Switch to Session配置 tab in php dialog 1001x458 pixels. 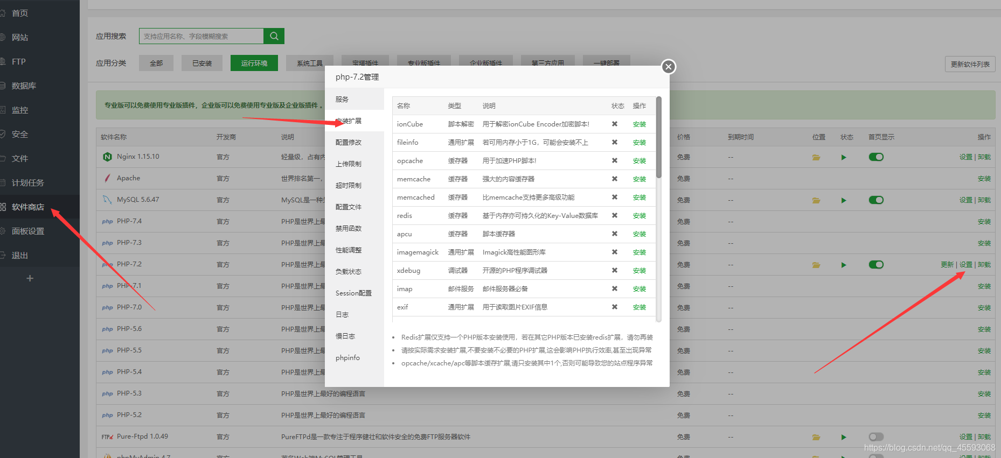tap(354, 293)
